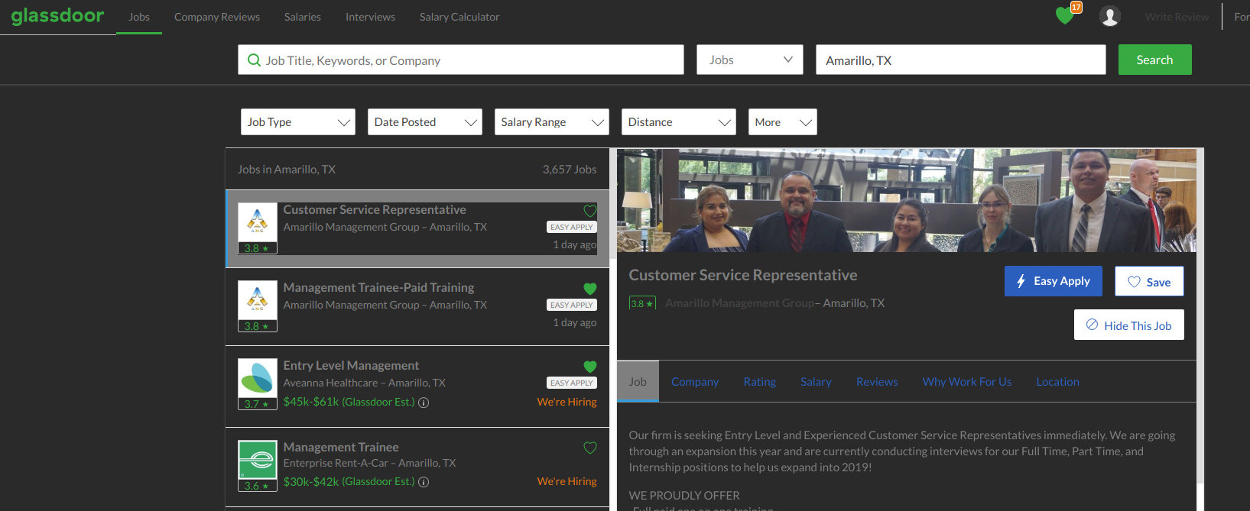Switch to the Location tab
This screenshot has height=511, width=1250.
click(1058, 382)
